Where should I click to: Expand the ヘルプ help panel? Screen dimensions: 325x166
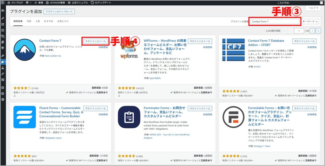313,8
